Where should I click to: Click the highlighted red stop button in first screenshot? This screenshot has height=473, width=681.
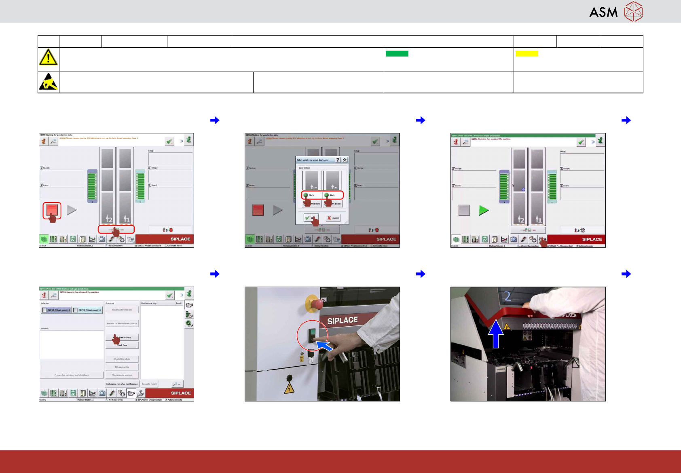click(52, 210)
